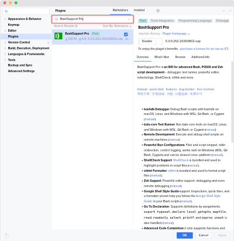
Task: Expand the Editor settings section
Action: pos(5,30)
